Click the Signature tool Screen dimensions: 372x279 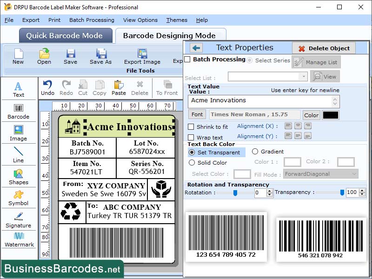(19, 220)
